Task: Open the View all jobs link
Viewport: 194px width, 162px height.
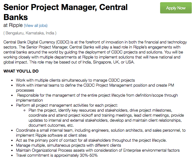Action: [36, 26]
